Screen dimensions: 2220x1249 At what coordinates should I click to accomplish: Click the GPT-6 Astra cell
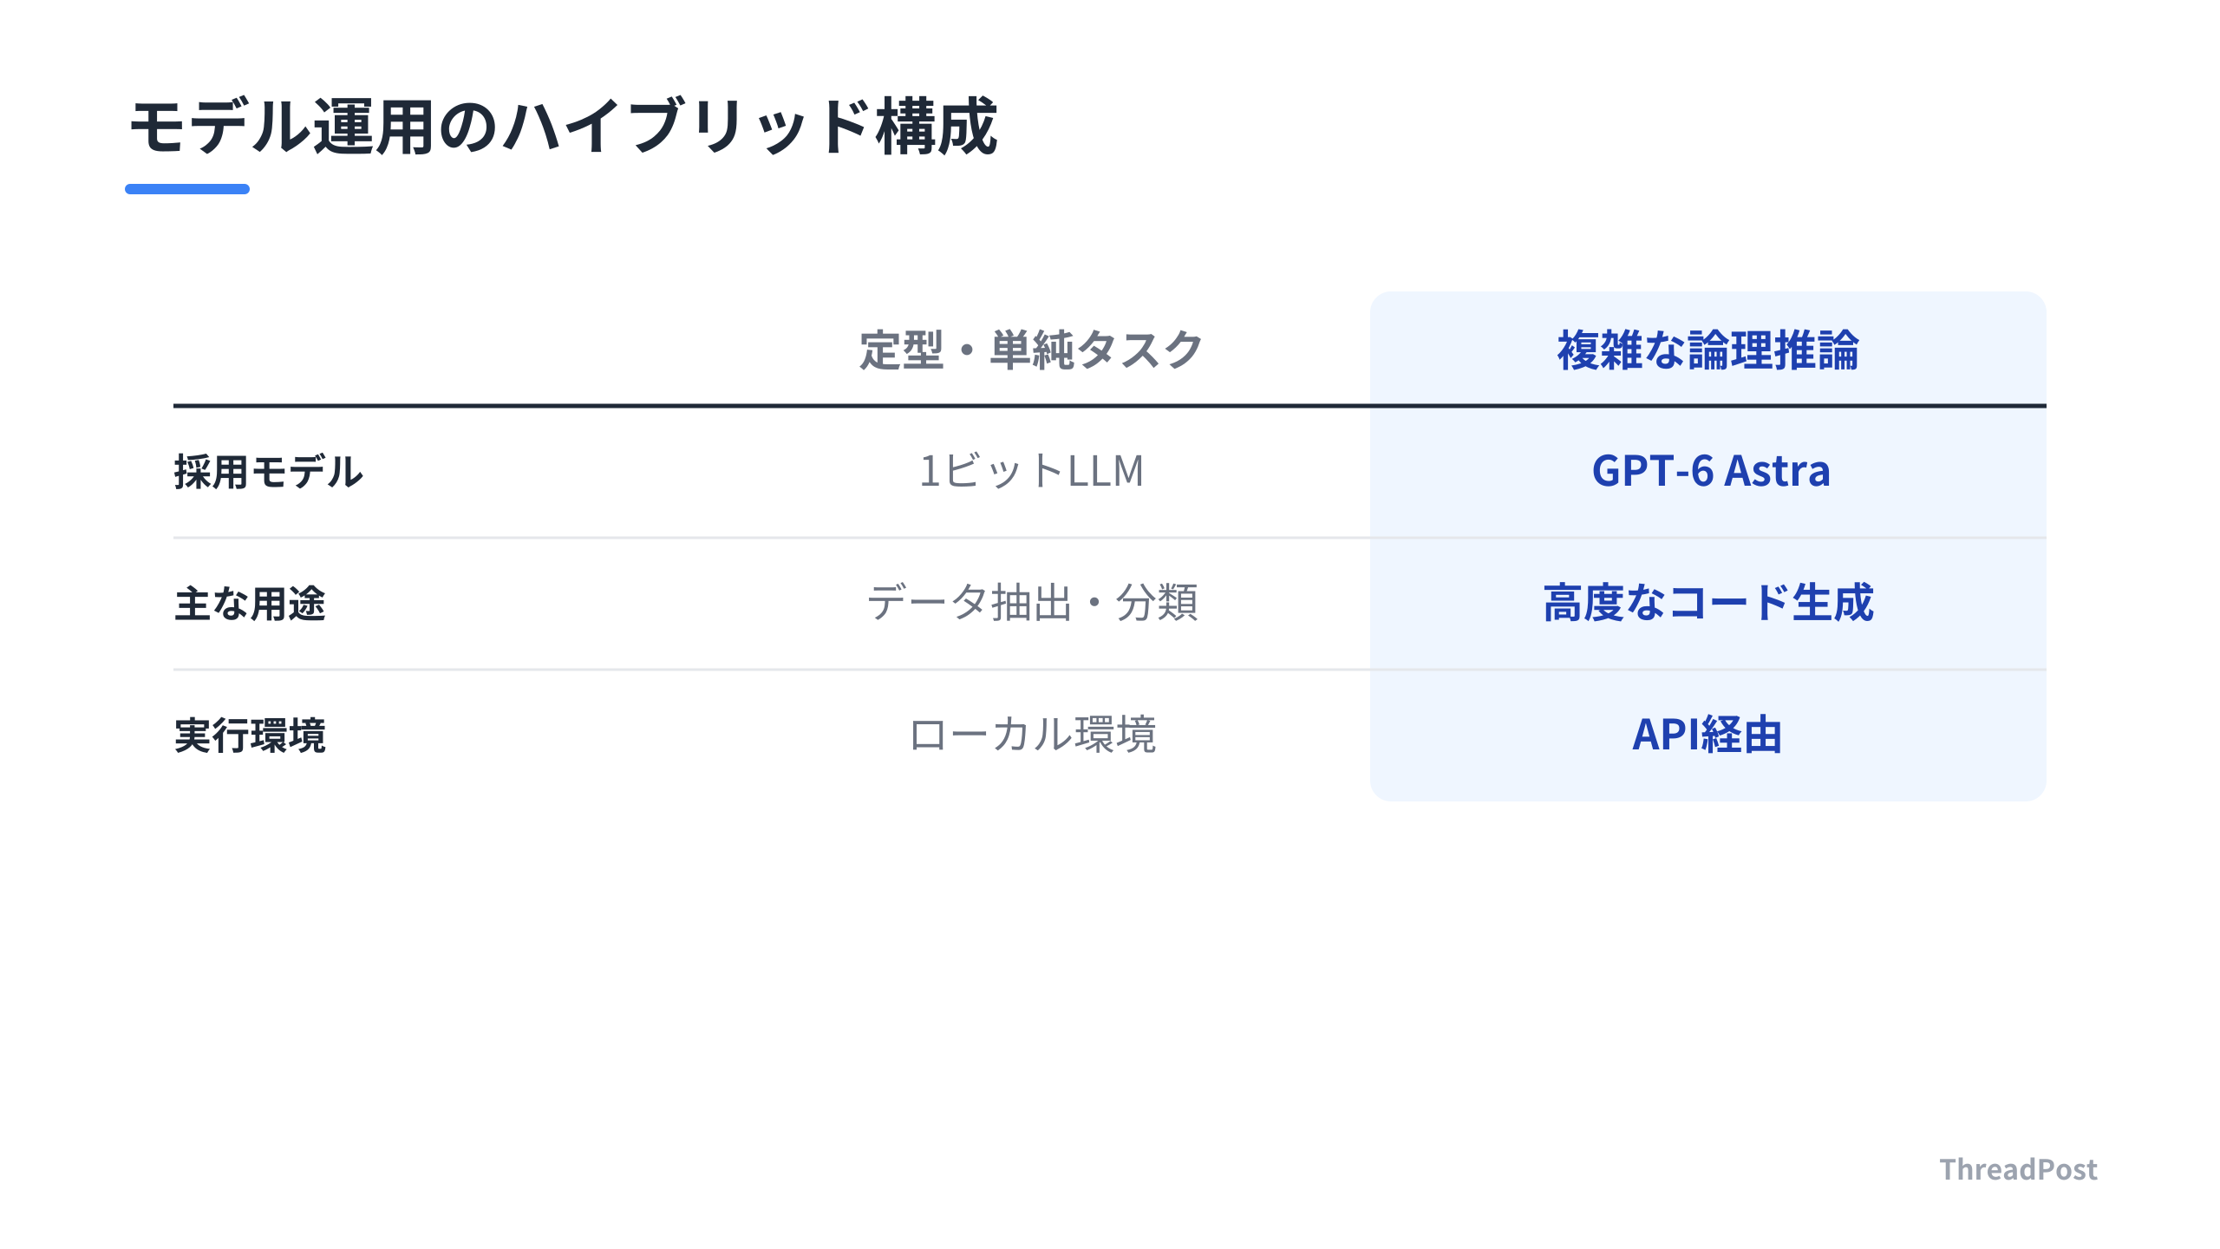click(1710, 471)
